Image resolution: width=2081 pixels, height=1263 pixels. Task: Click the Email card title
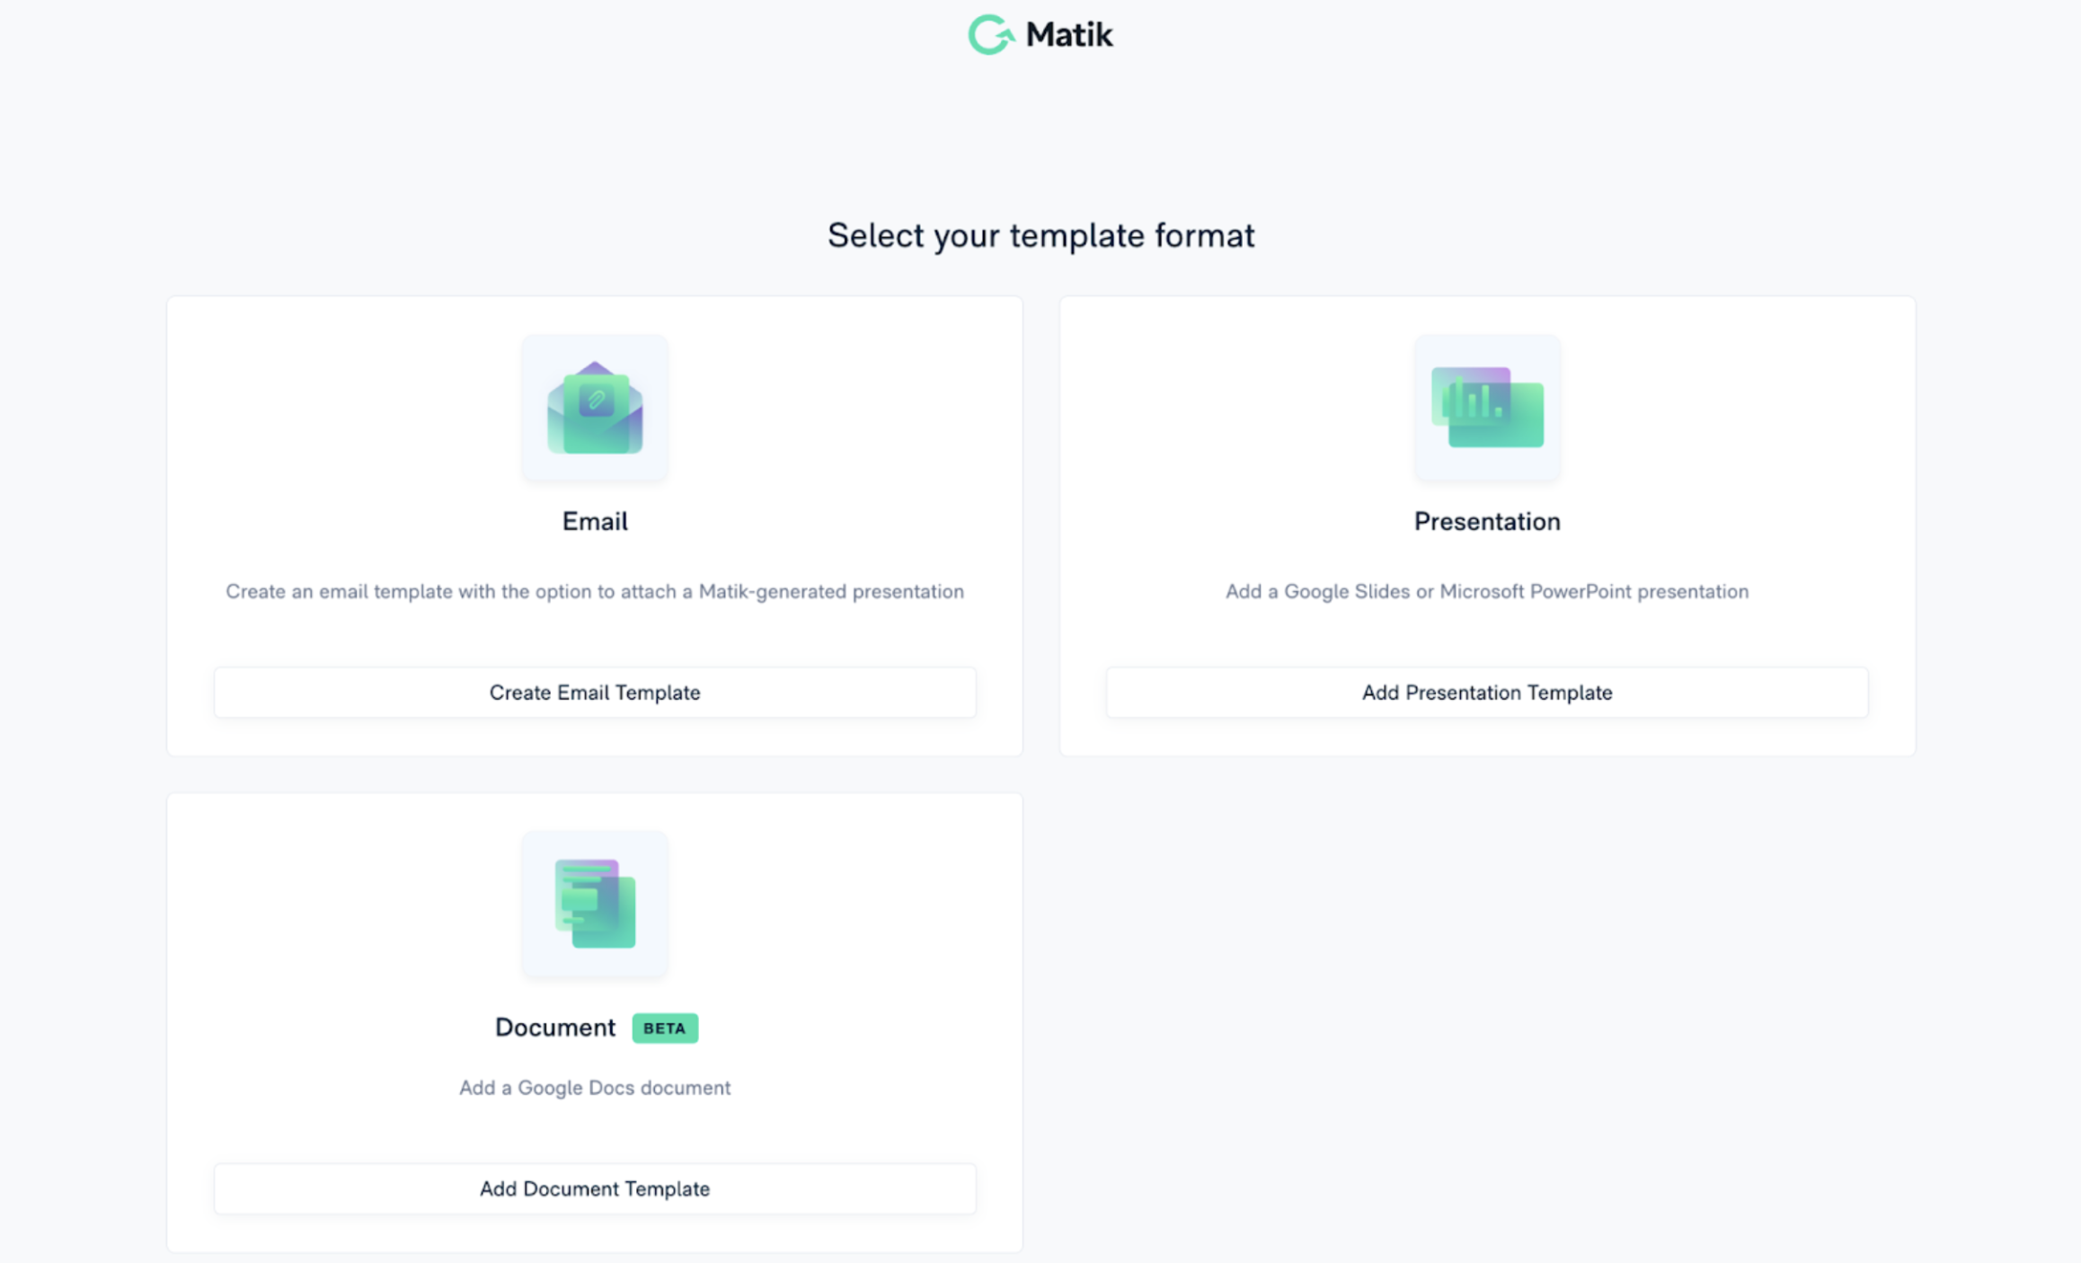(x=595, y=521)
